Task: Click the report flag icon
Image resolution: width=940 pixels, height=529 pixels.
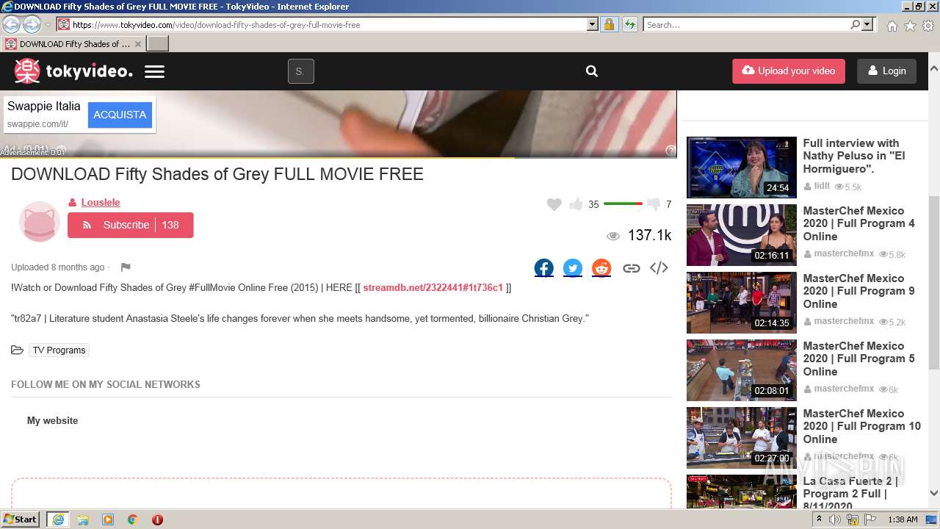Action: (x=126, y=267)
